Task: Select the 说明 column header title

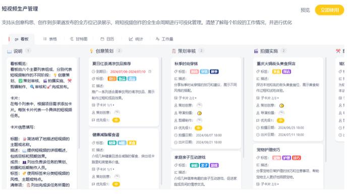Action: [x=18, y=51]
